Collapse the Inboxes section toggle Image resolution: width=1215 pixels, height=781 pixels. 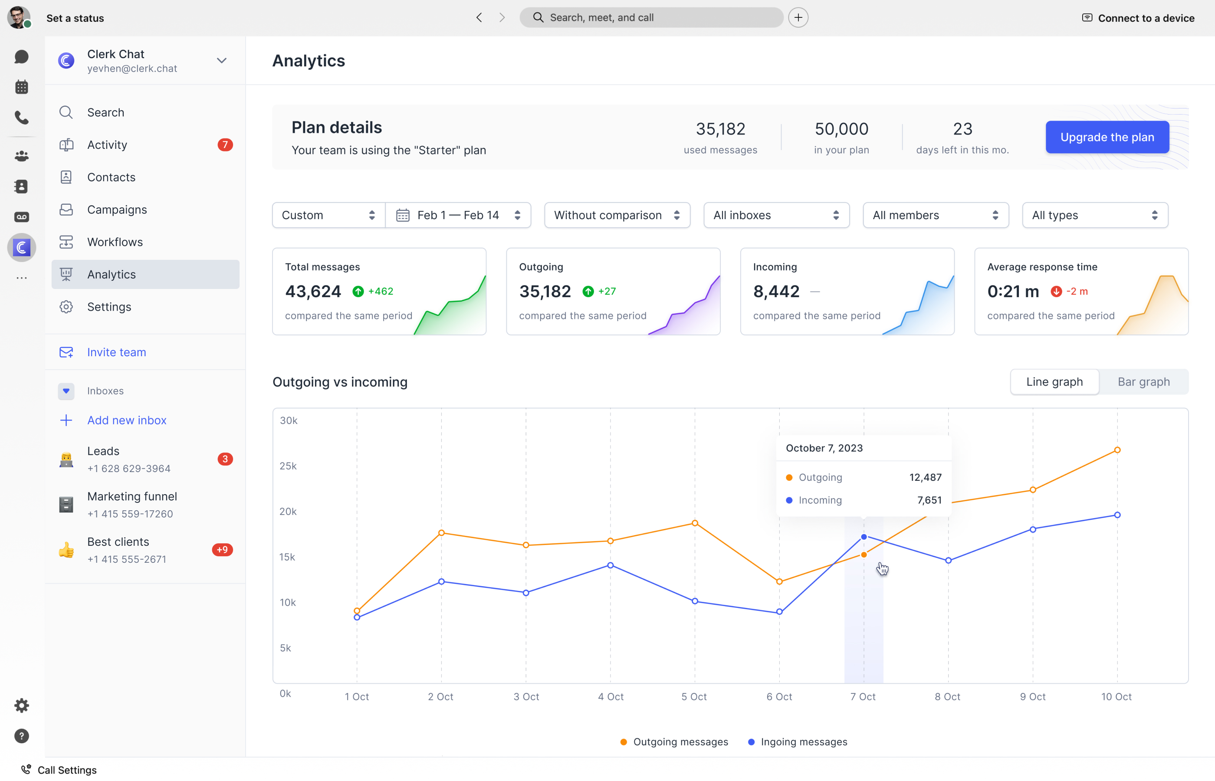[66, 391]
